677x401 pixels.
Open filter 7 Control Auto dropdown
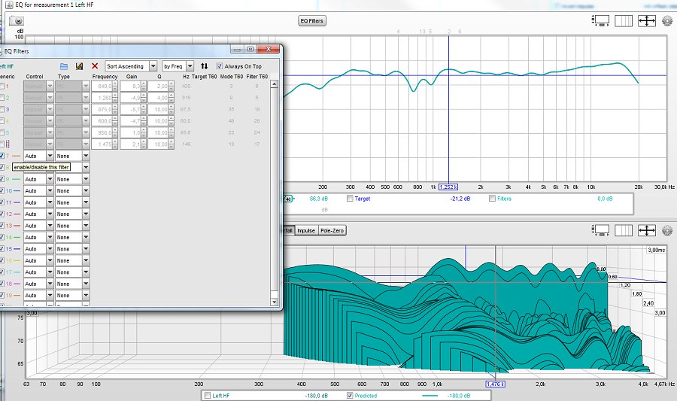pos(38,156)
